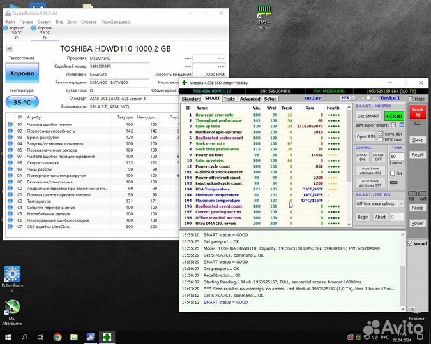
Task: Open notification center in the taskbar
Action: [420, 337]
